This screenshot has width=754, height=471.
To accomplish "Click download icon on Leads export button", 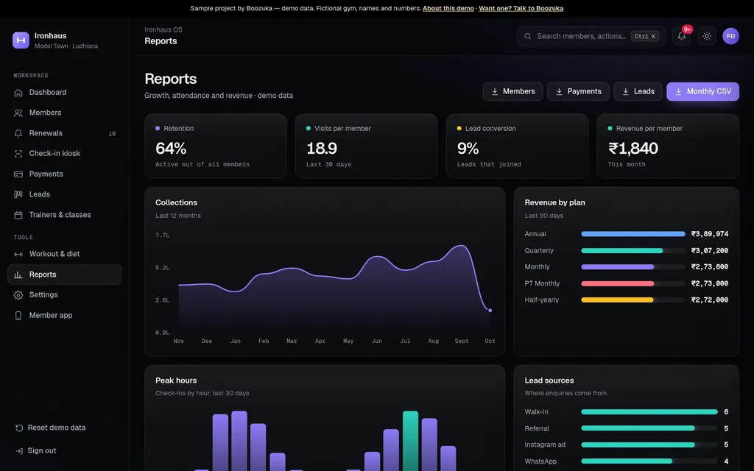I will (x=625, y=91).
